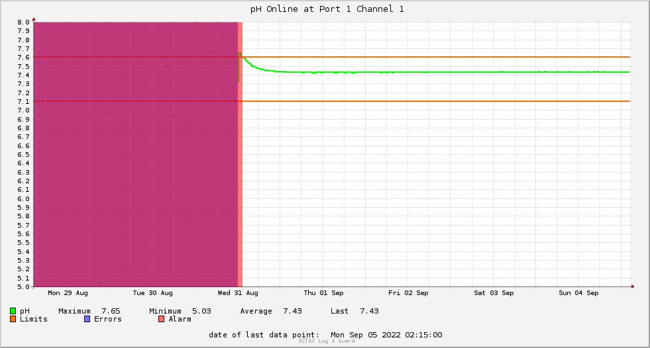Click the blue Errors legend swatch
Viewport: 650px width, 348px height.
(x=87, y=319)
